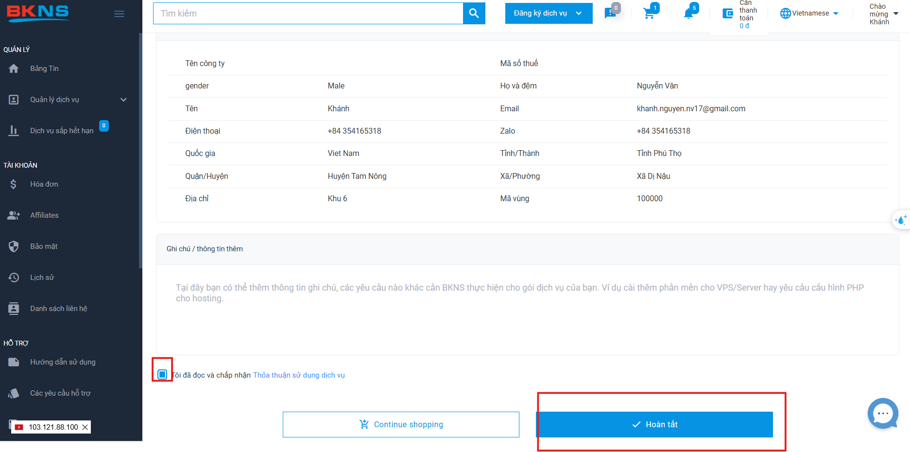Click the wallet balance icon
The width and height of the screenshot is (910, 452).
(728, 14)
